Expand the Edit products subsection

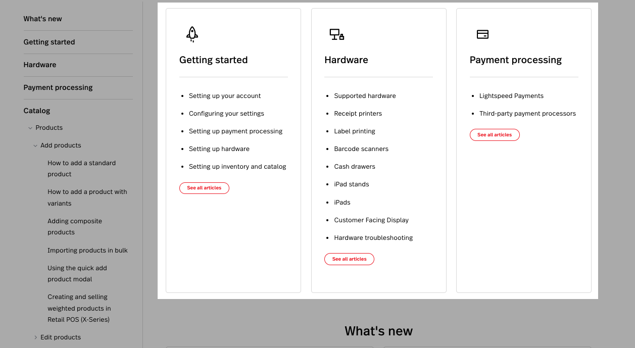pyautogui.click(x=35, y=337)
